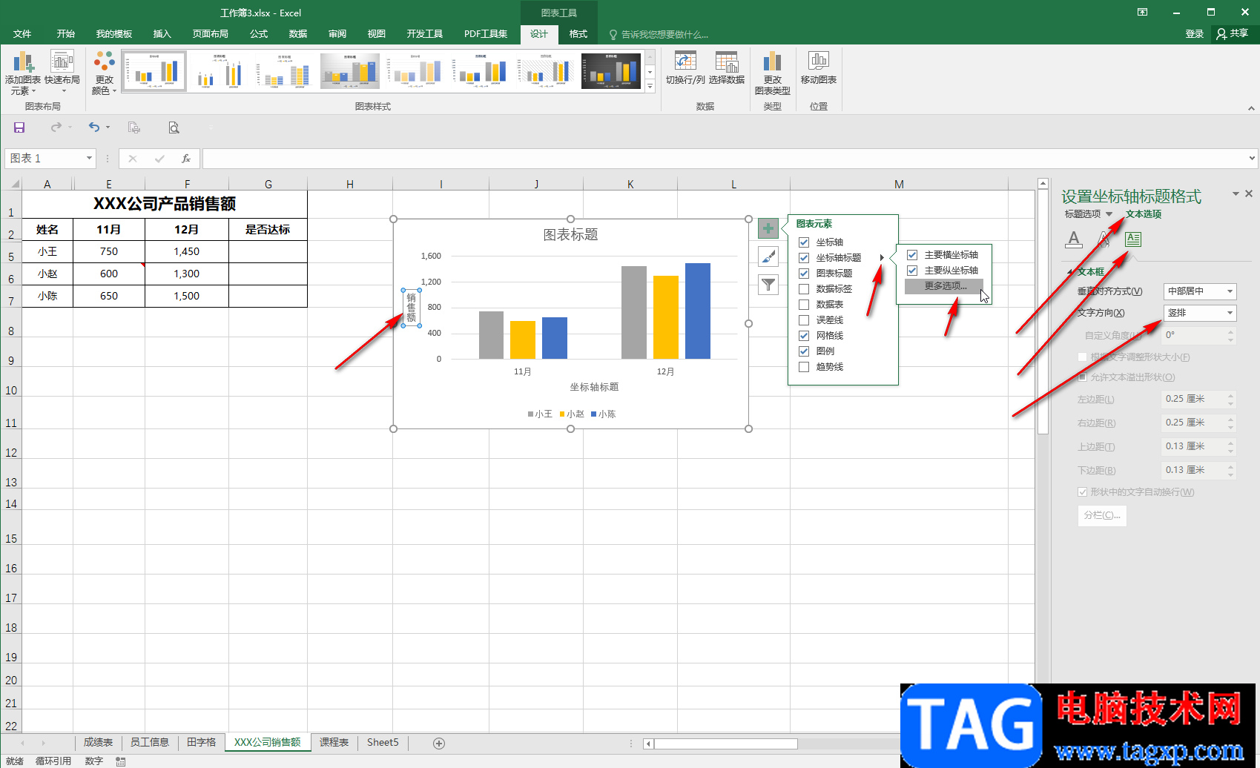Expand 坐标轴标题 submenu arrow
The width and height of the screenshot is (1260, 768).
coord(882,258)
